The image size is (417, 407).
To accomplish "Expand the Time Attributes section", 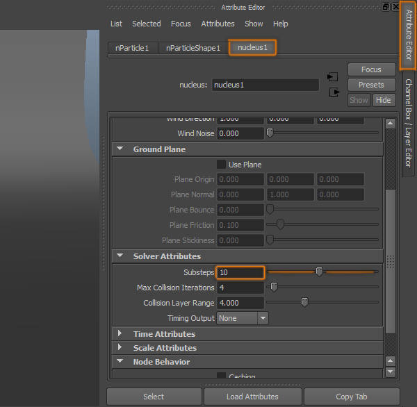I will coord(120,334).
